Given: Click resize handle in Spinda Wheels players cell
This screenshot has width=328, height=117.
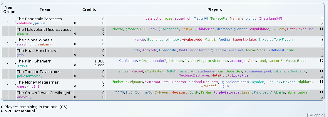Looking at the screenshot, I should point(322,45).
